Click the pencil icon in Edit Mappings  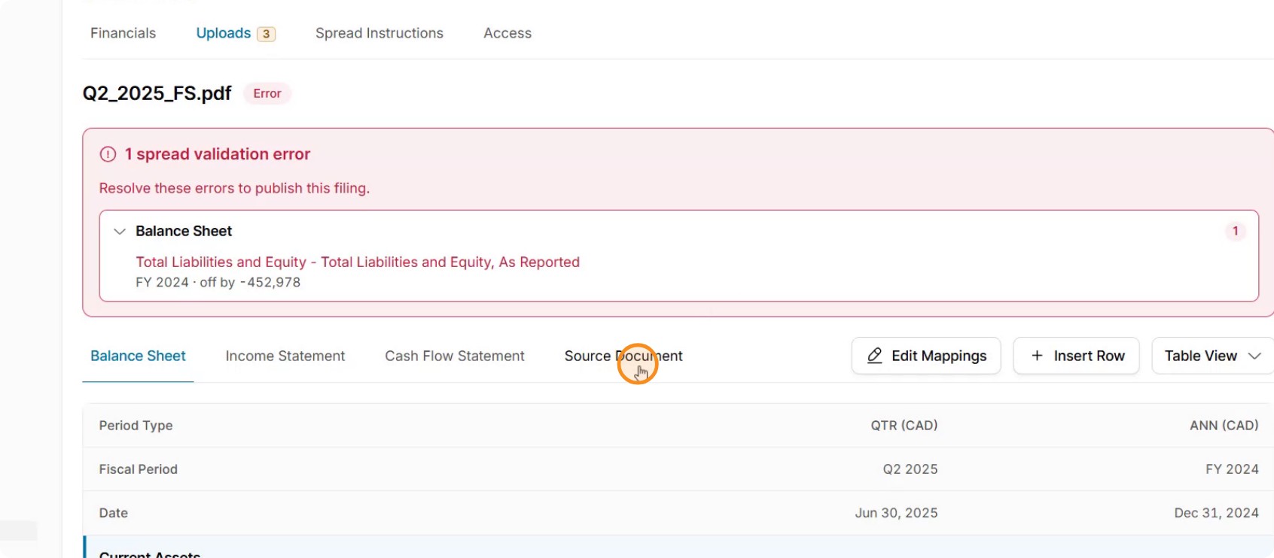point(875,356)
